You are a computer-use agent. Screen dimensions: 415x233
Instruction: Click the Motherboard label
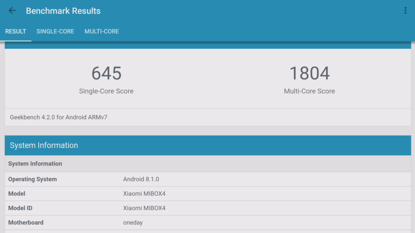(26, 223)
